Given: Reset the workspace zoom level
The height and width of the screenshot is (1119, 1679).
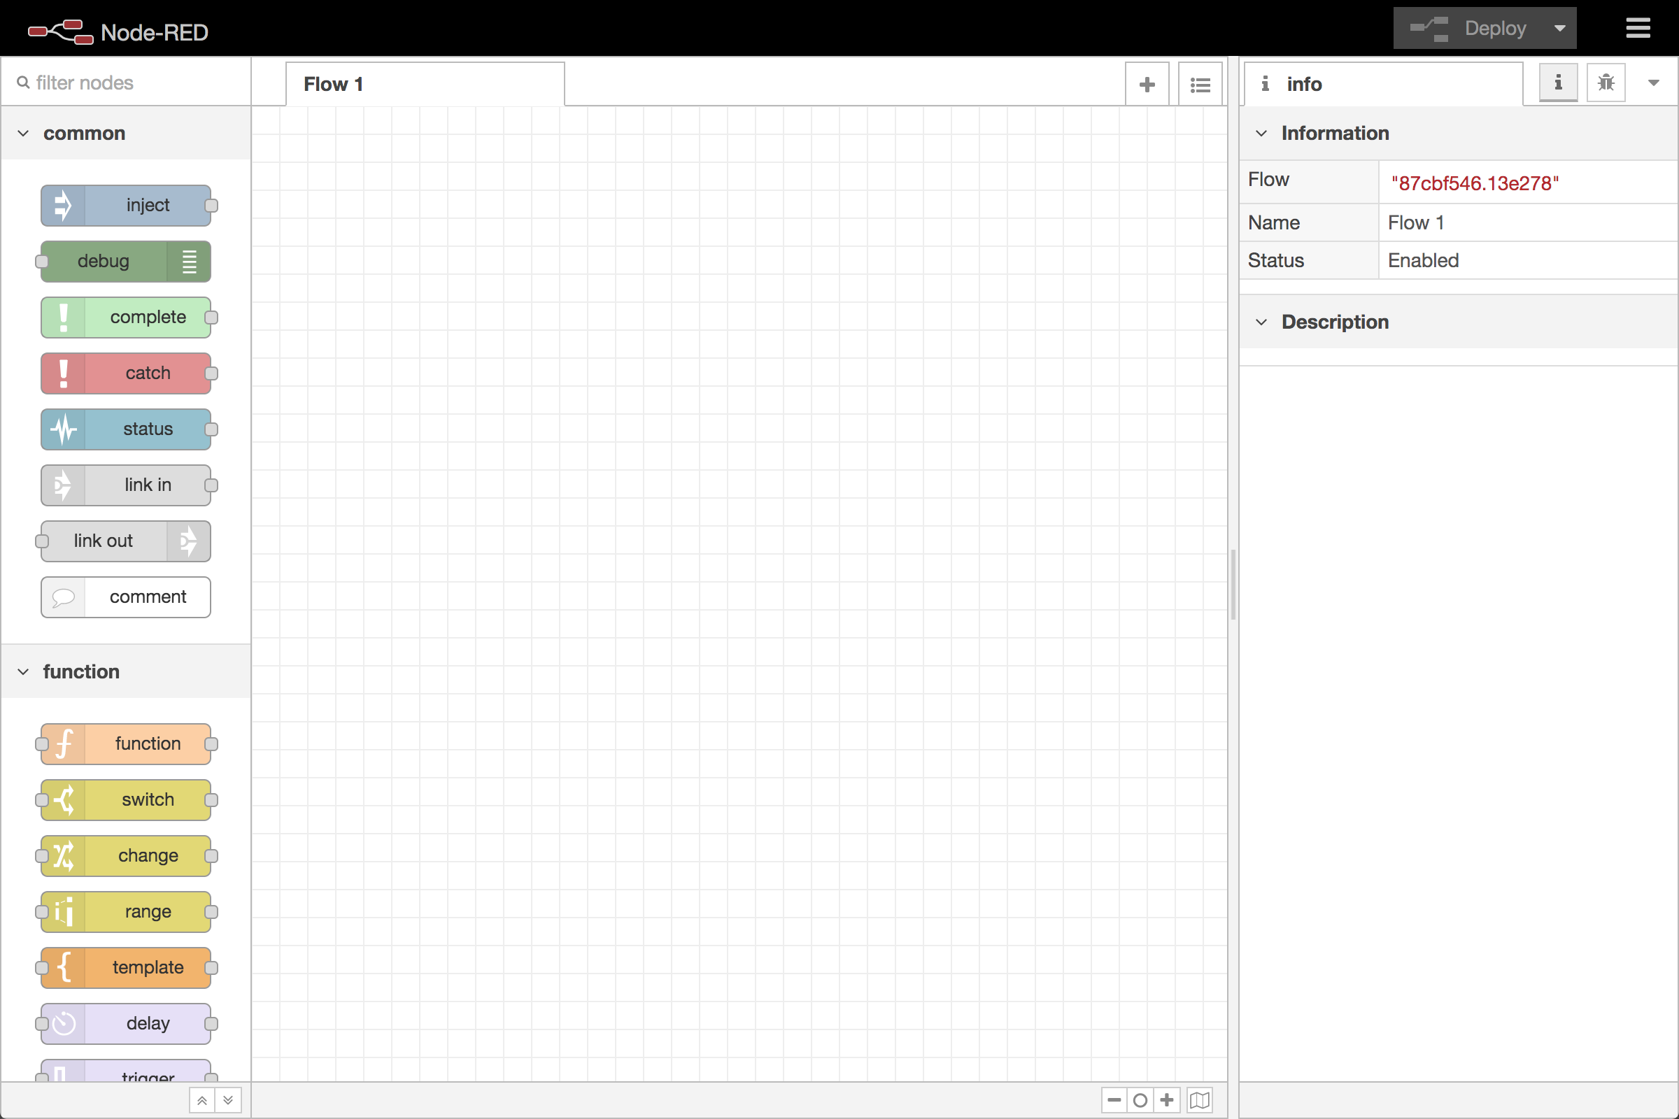Looking at the screenshot, I should [1140, 1099].
